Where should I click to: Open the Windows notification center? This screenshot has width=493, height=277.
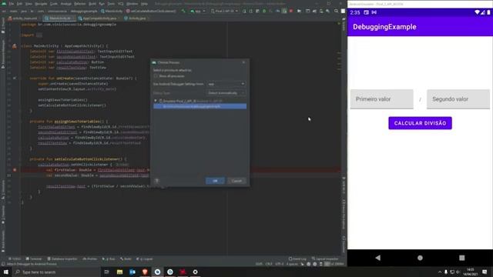[x=485, y=272]
